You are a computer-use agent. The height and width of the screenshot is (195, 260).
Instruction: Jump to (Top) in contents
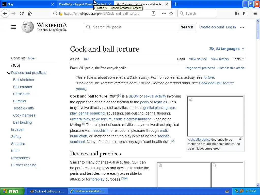click(x=15, y=66)
